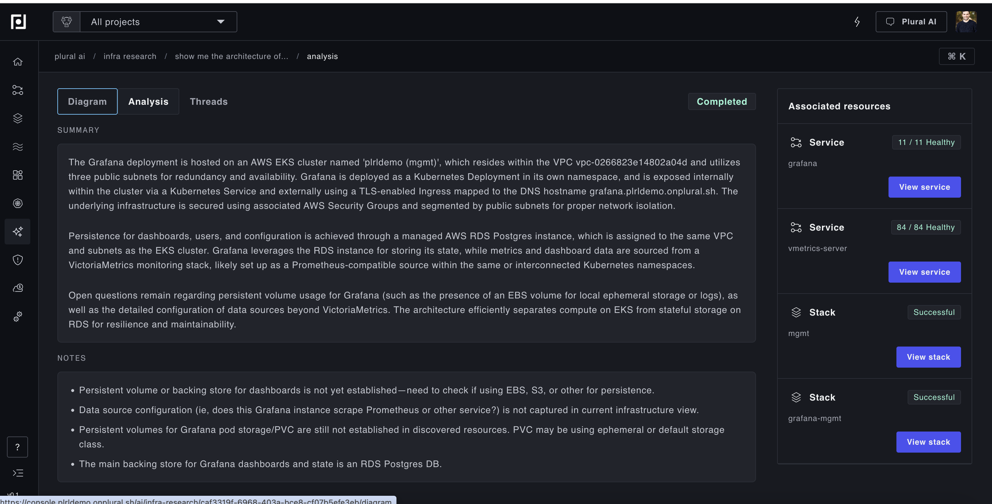This screenshot has height=504, width=992.
Task: Open the Plural AI chat button
Action: click(911, 22)
